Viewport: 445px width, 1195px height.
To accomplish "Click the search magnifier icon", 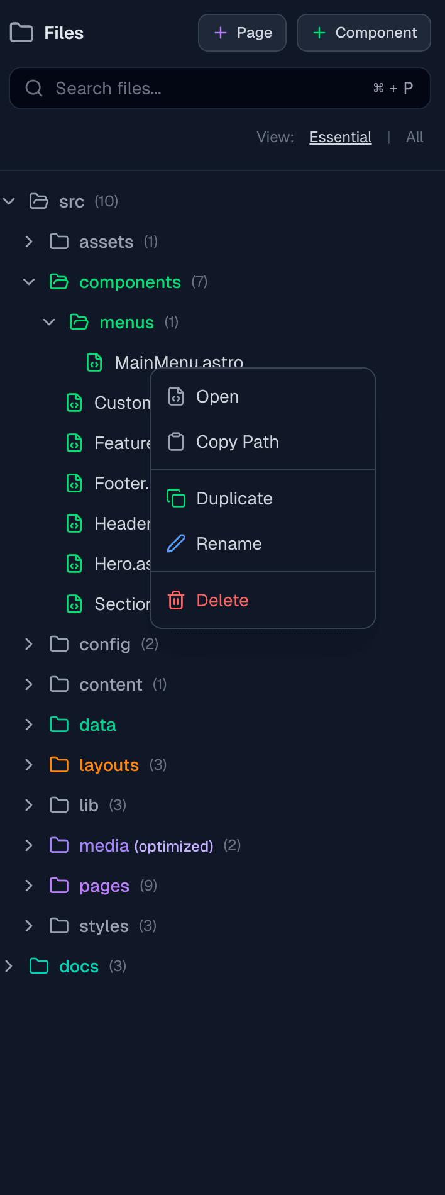I will (34, 88).
